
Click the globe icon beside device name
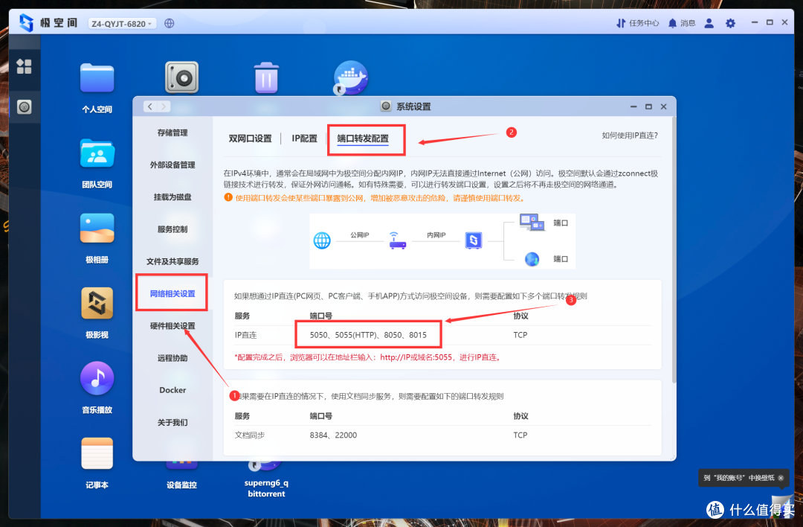pyautogui.click(x=169, y=23)
